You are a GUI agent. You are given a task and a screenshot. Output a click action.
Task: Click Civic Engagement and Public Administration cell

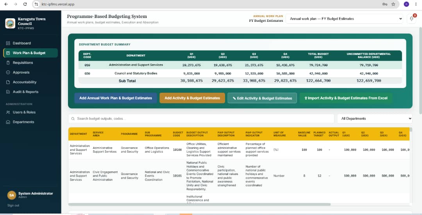click(x=105, y=176)
